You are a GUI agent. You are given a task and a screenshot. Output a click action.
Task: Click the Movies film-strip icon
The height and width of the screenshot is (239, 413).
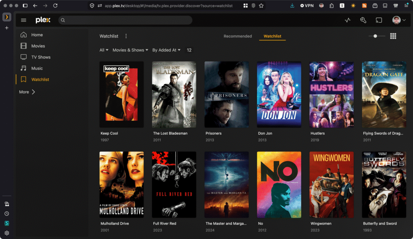[23, 46]
